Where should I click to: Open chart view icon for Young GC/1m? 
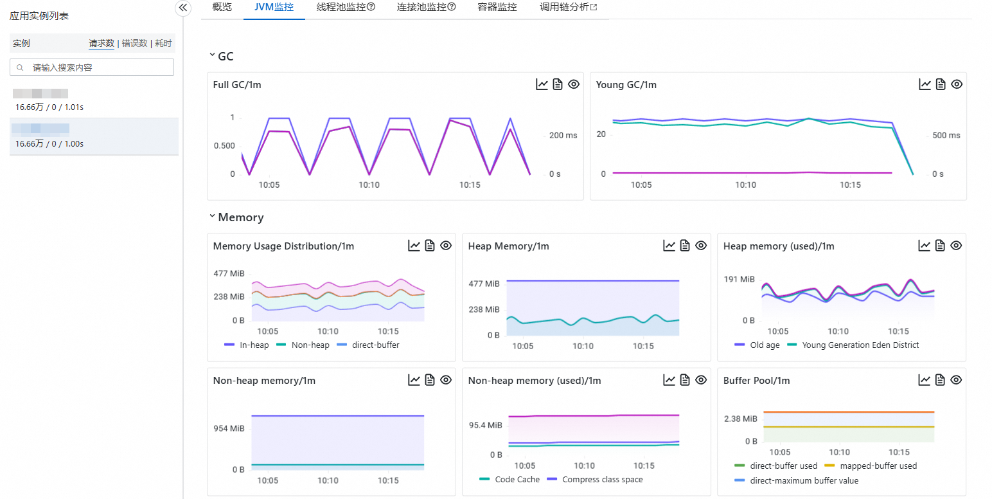point(925,84)
